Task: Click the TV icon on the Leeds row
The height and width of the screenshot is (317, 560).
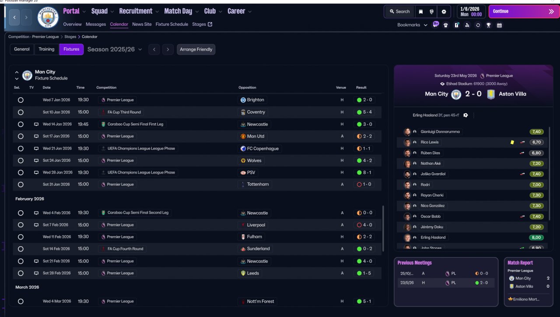Action: [x=36, y=273]
